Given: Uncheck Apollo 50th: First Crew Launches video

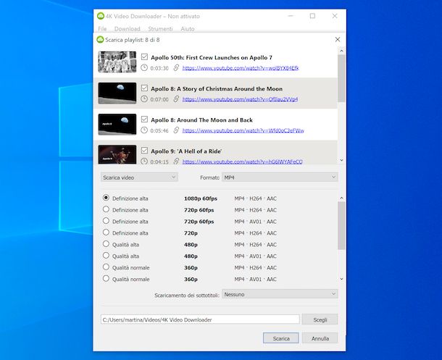Looking at the screenshot, I should coord(144,57).
